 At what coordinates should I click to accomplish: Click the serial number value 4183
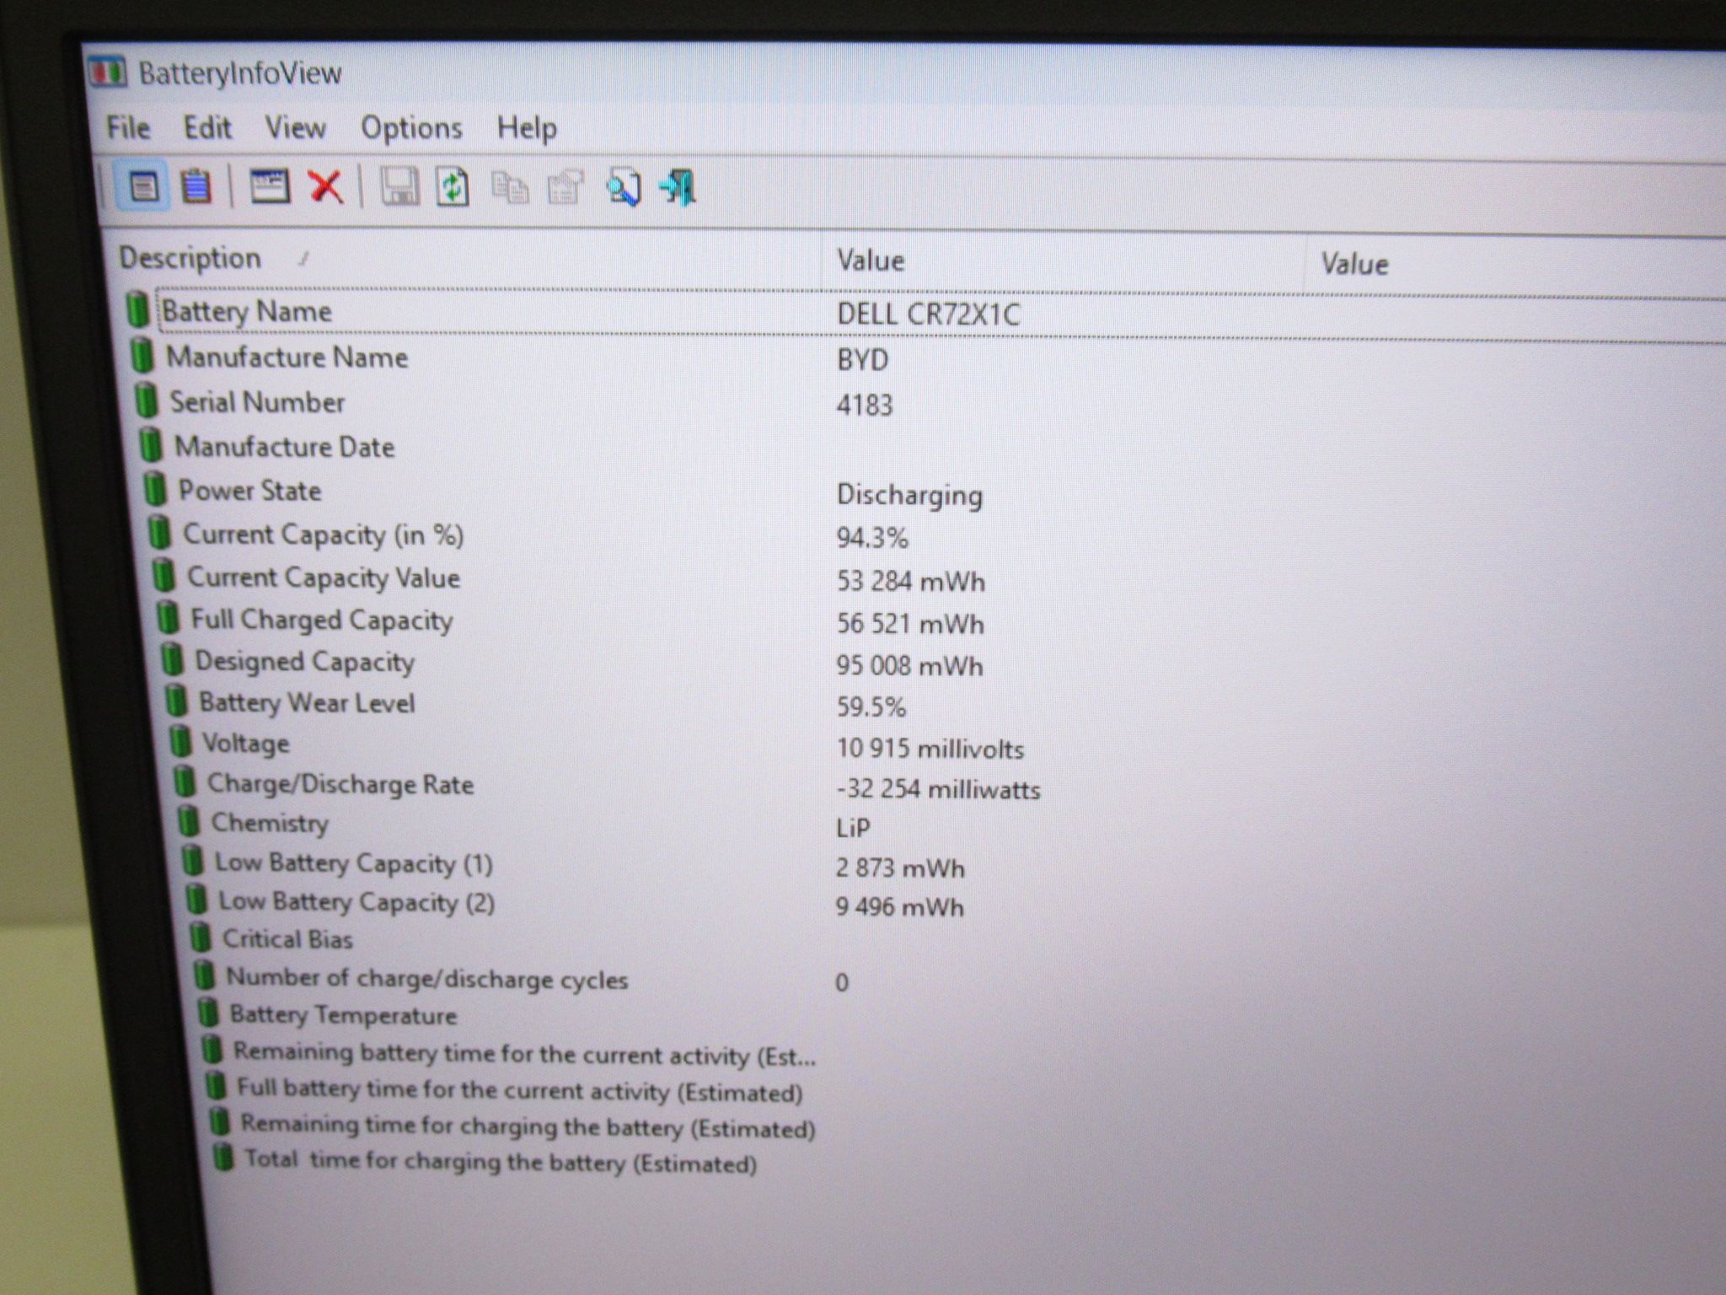pos(864,405)
